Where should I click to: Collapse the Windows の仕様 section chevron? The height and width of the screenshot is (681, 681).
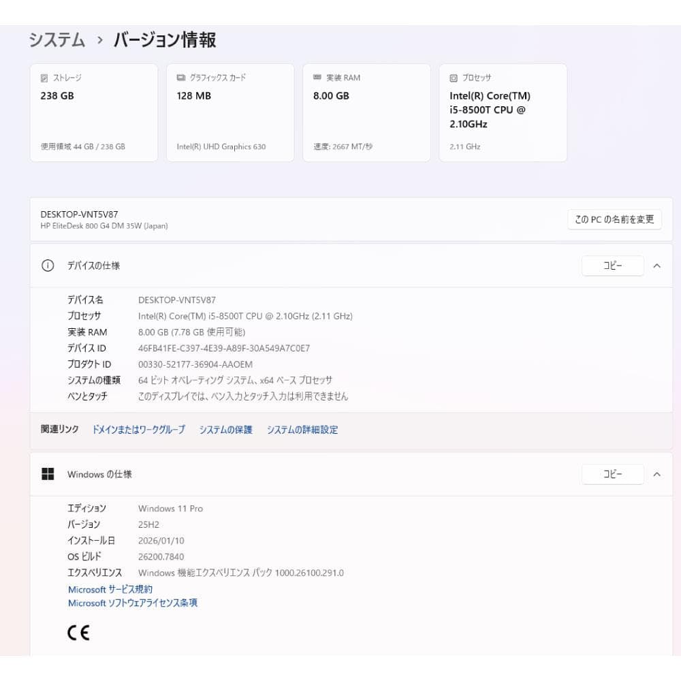656,474
